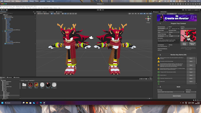
Task: Click the scene orientation gizmo
Action: pyautogui.click(x=148, y=19)
